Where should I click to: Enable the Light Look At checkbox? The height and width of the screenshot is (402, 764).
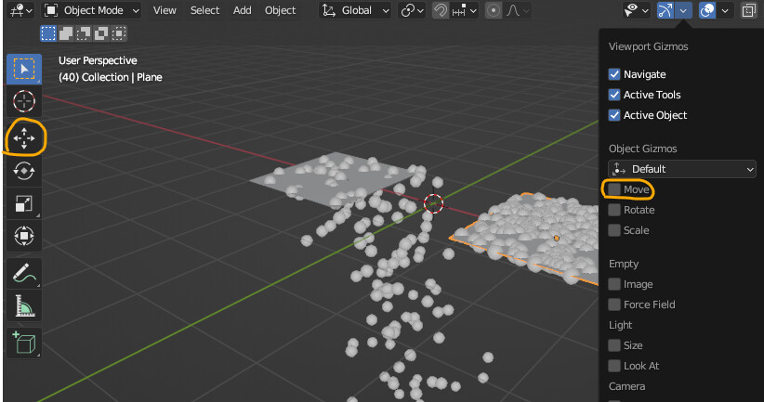point(614,366)
